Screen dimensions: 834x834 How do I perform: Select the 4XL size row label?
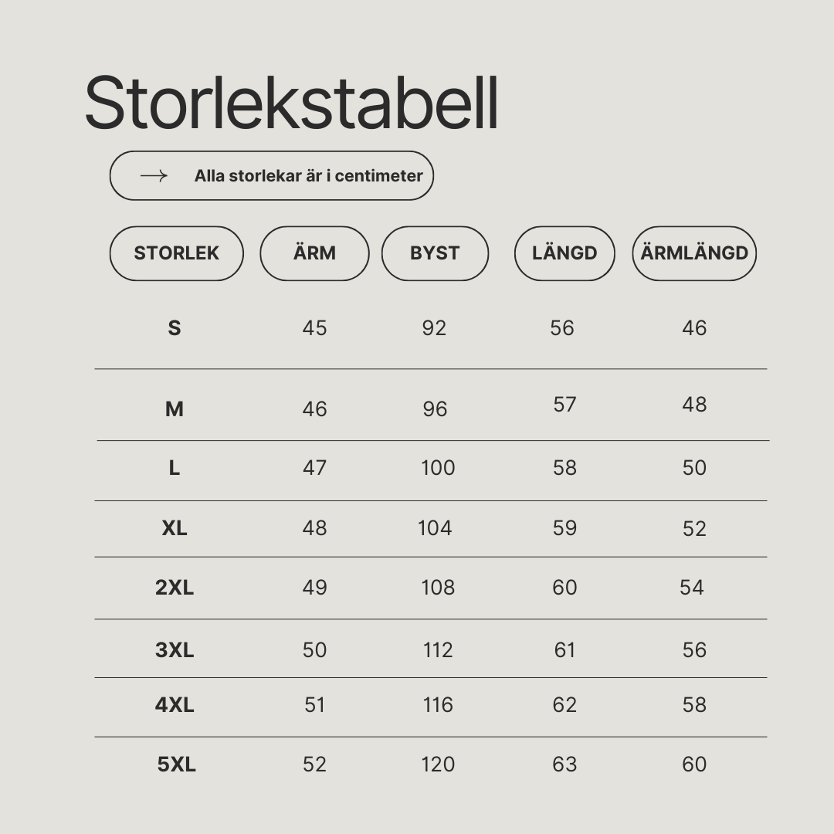click(175, 705)
